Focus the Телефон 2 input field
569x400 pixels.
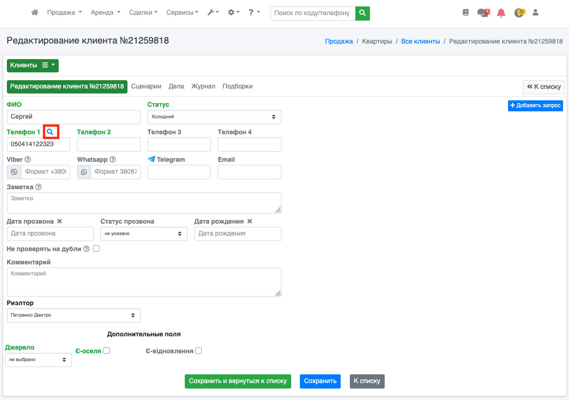click(109, 144)
